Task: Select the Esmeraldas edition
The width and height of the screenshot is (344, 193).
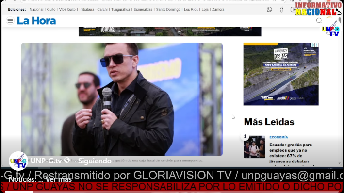Action: (x=143, y=9)
